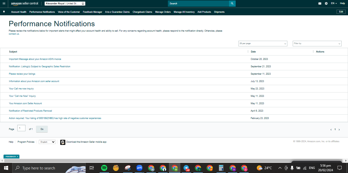This screenshot has height=173, width=348.
Task: Open Feedback Manager
Action: (92, 12)
